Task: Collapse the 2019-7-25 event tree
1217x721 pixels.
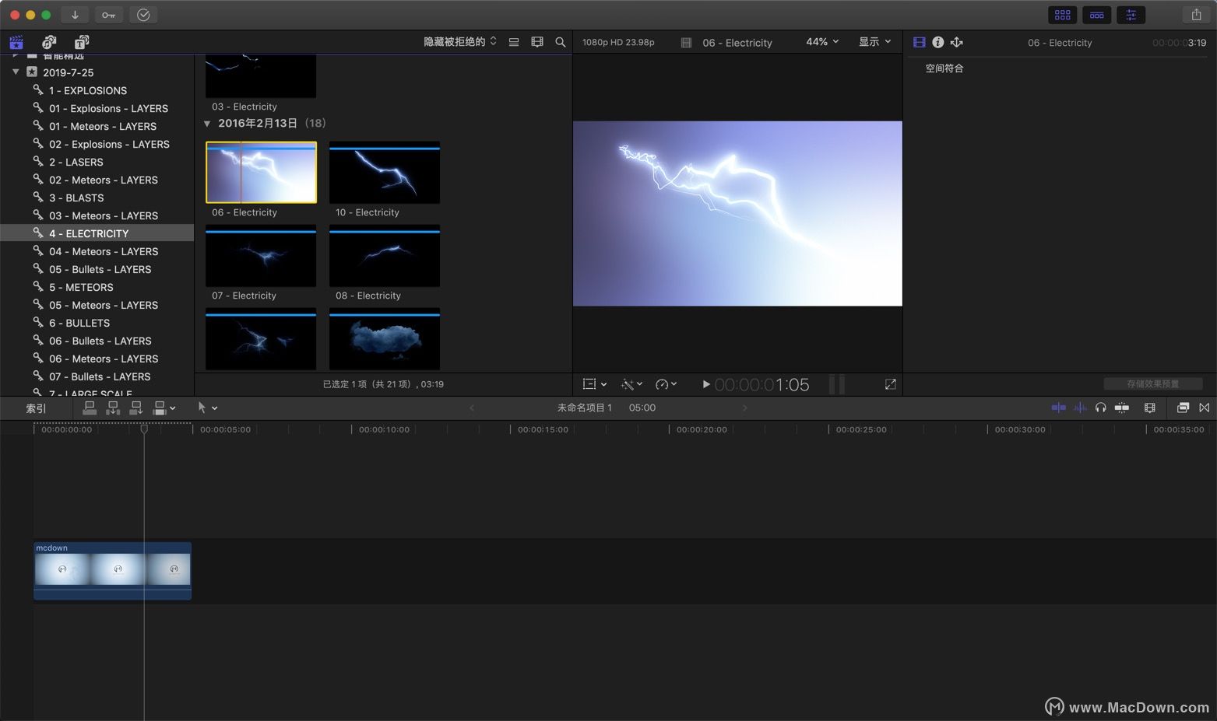Action: point(16,72)
